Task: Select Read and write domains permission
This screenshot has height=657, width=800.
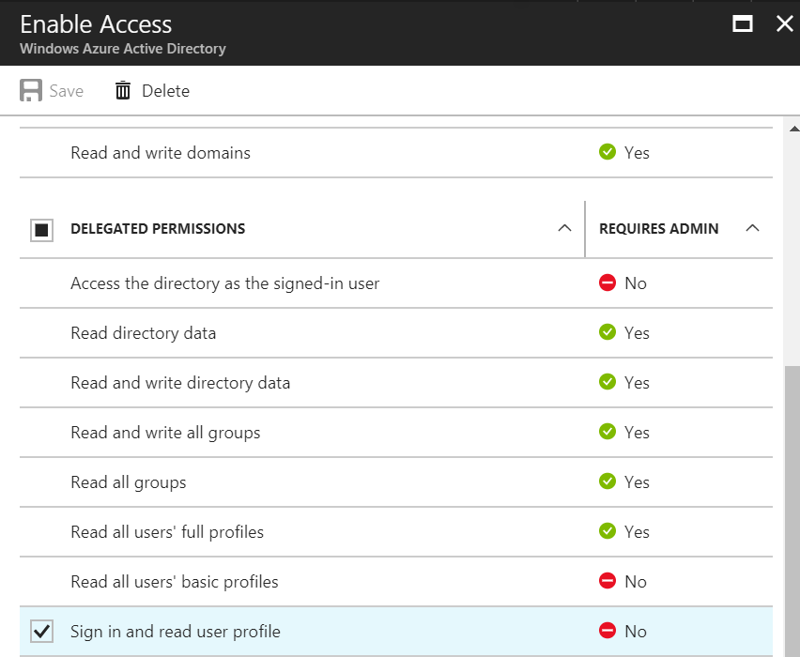Action: point(161,152)
